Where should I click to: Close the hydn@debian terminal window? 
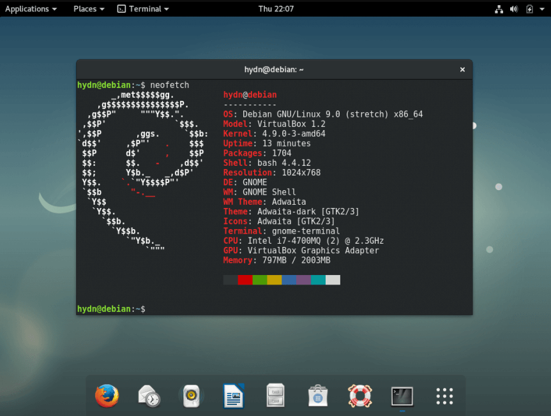[x=462, y=70]
